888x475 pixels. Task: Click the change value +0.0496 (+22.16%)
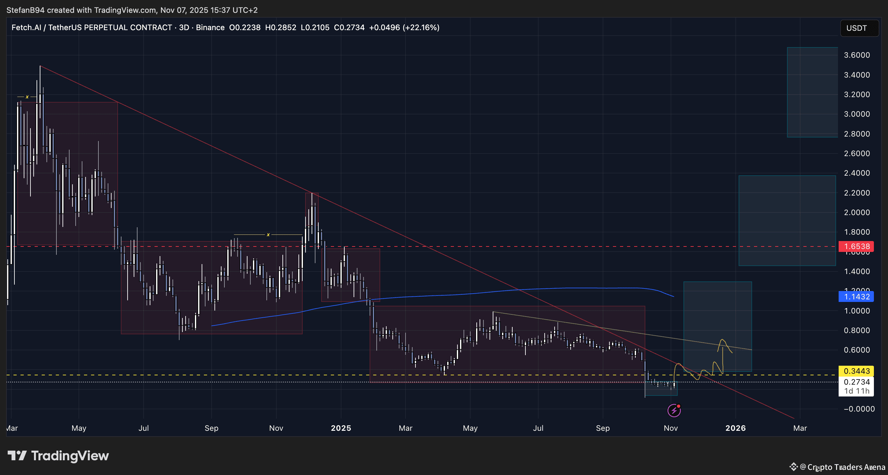pyautogui.click(x=404, y=28)
